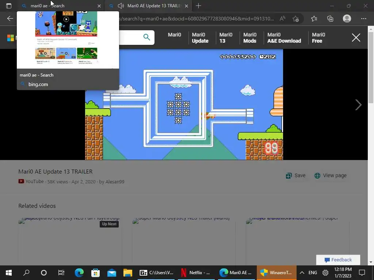Viewport: 374px width, 280px height.
Task: Click the 'Mari0 AE Update 13 TRAILER' title
Action: pyautogui.click(x=56, y=171)
